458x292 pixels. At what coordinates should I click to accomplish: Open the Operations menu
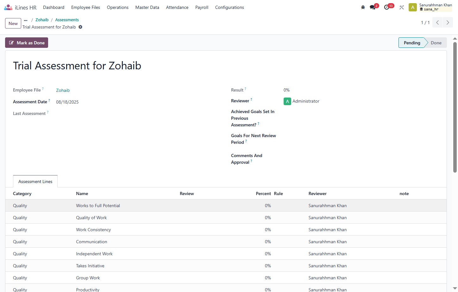tap(118, 7)
